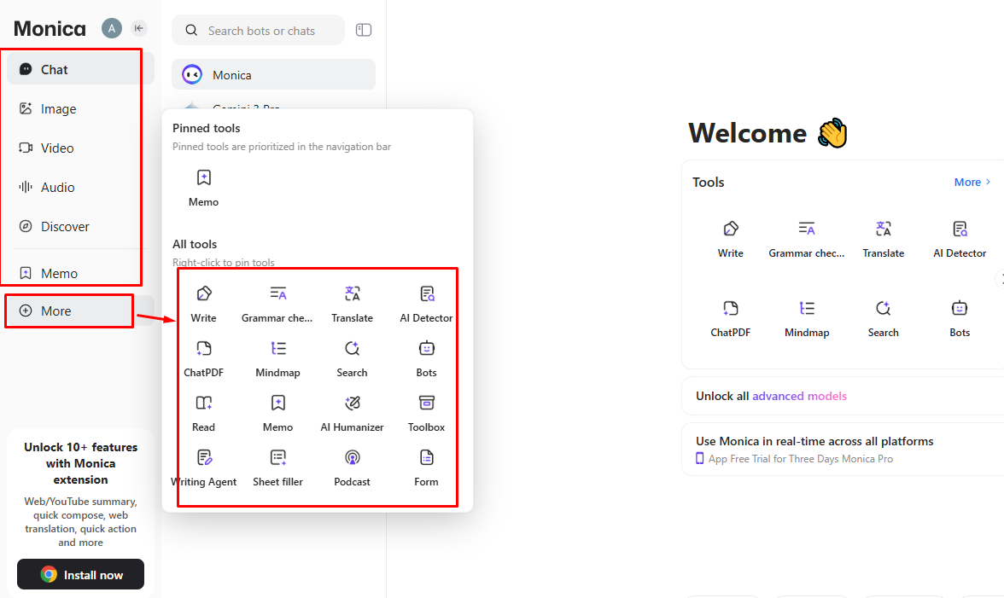Open Translate in Welcome Tools card
Image resolution: width=1004 pixels, height=598 pixels.
coord(884,239)
